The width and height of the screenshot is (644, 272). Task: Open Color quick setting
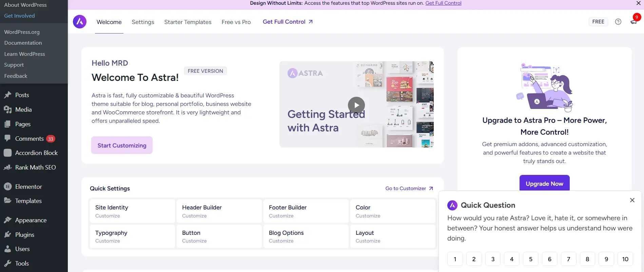coord(393,211)
